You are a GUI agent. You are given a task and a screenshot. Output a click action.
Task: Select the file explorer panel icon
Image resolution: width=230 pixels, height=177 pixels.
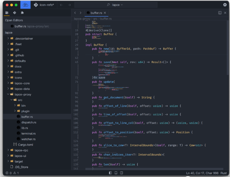(7, 13)
